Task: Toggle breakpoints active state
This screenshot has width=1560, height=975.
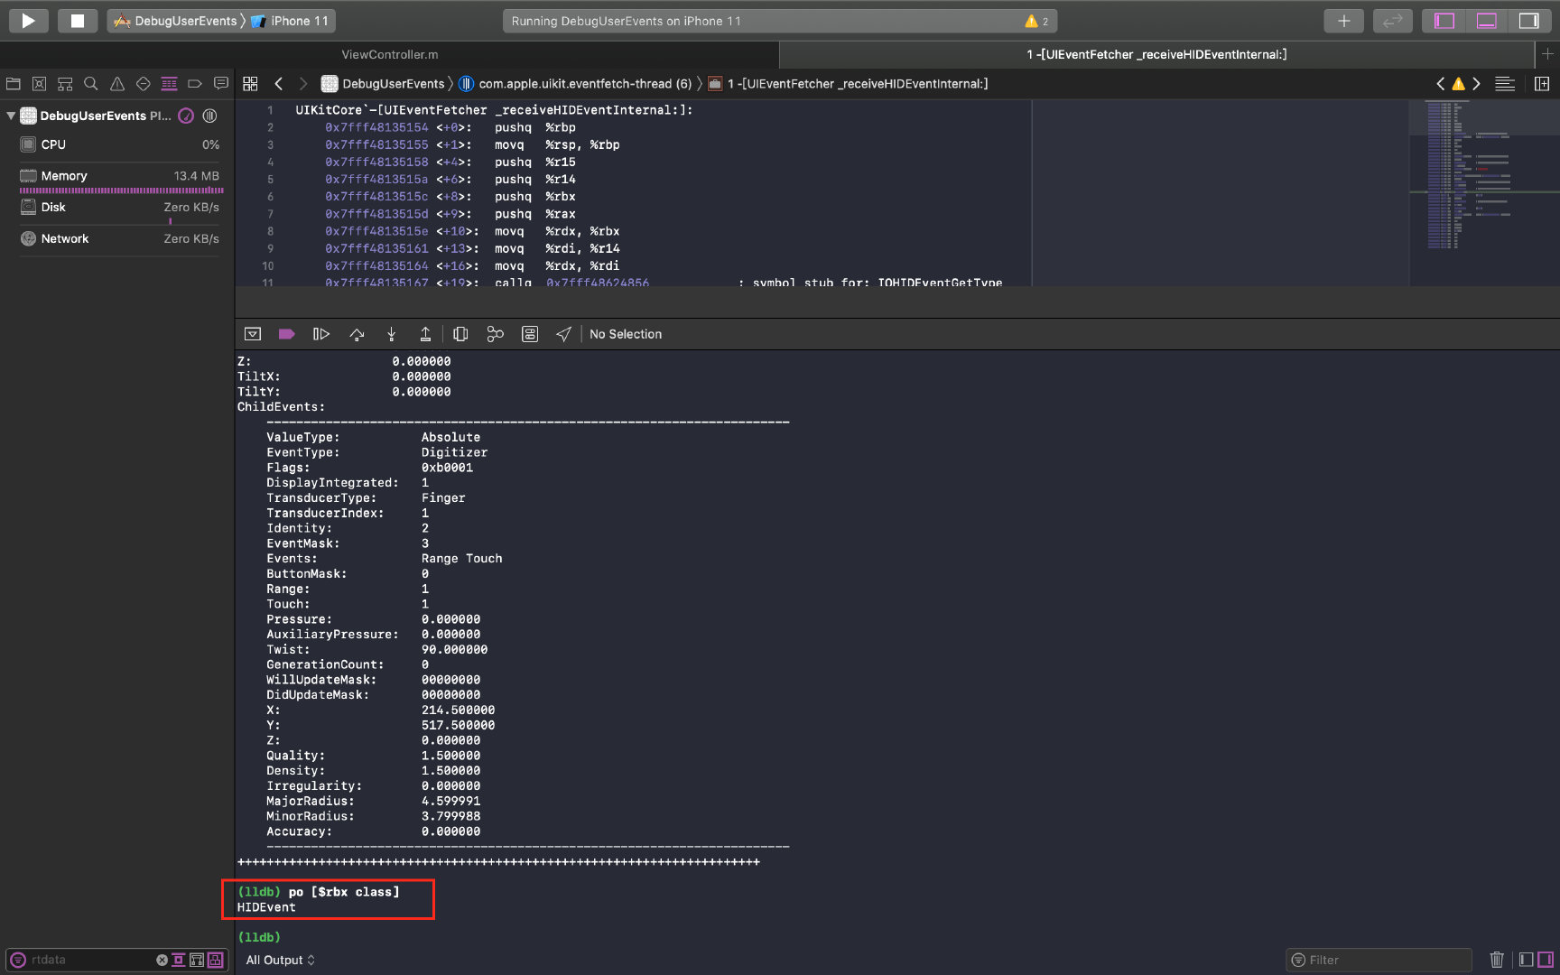Action: [x=287, y=334]
